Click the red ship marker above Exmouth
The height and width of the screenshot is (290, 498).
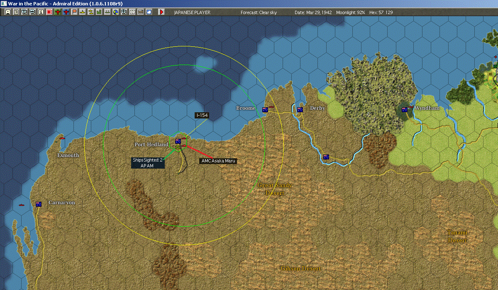tap(62, 138)
